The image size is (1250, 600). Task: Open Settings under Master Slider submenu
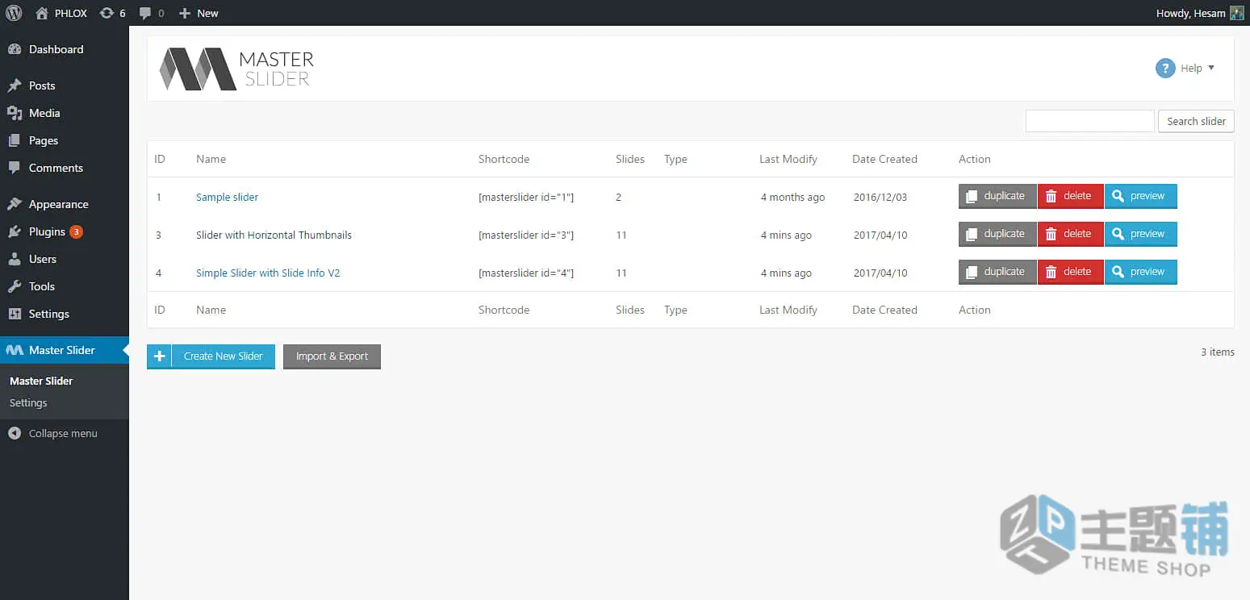tap(28, 402)
